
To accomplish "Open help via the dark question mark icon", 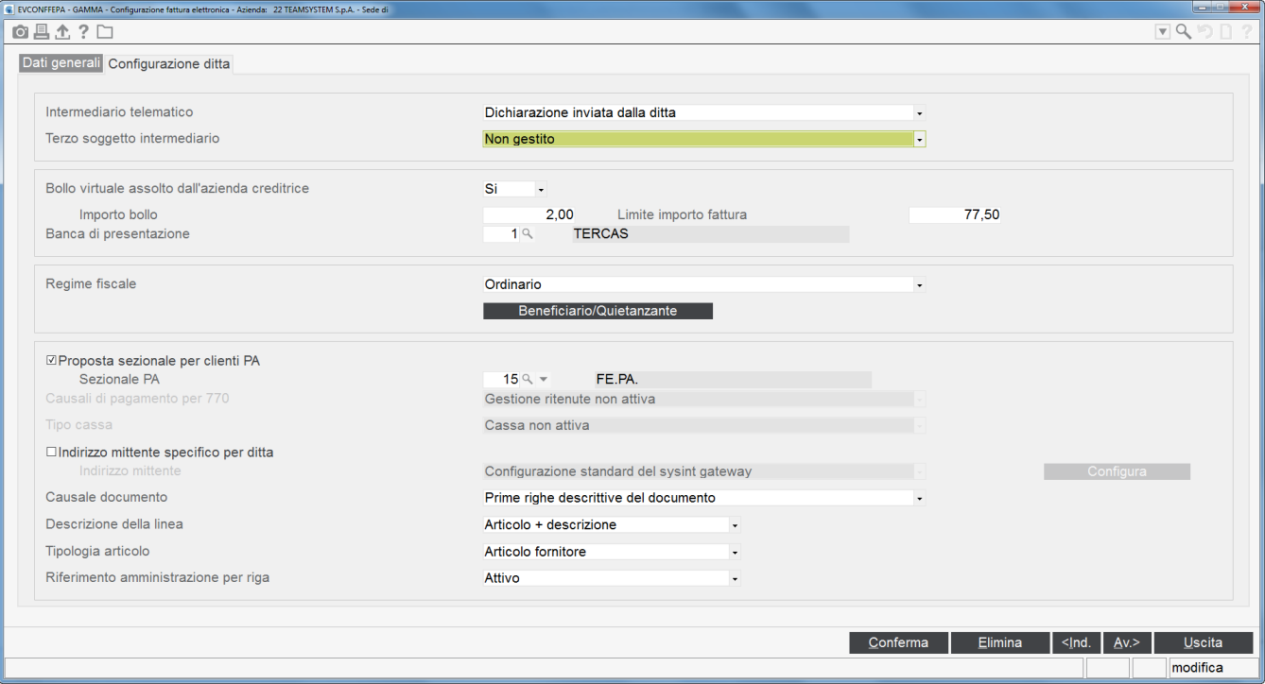I will tap(83, 32).
